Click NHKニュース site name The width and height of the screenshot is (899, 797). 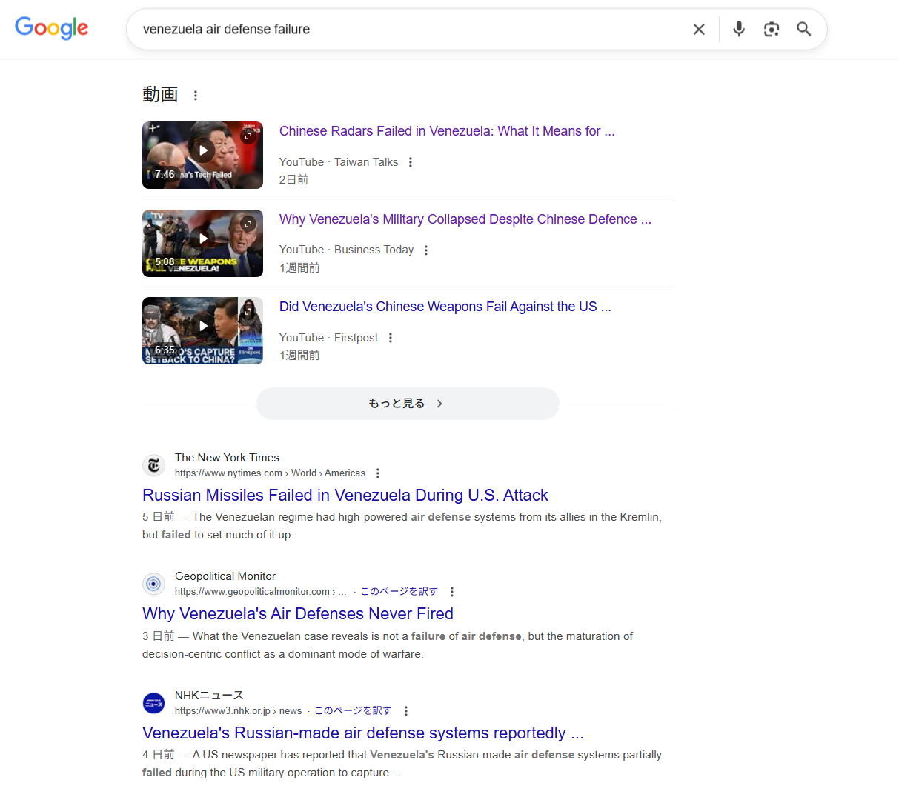pos(209,695)
